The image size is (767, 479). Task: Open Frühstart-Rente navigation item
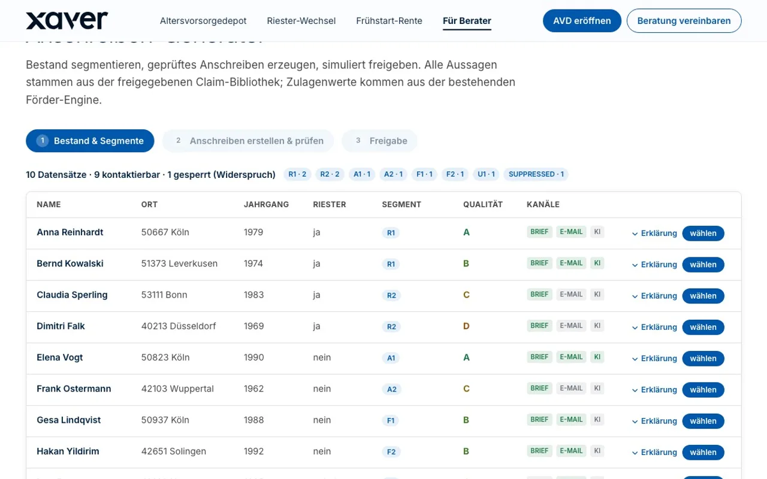coord(389,21)
